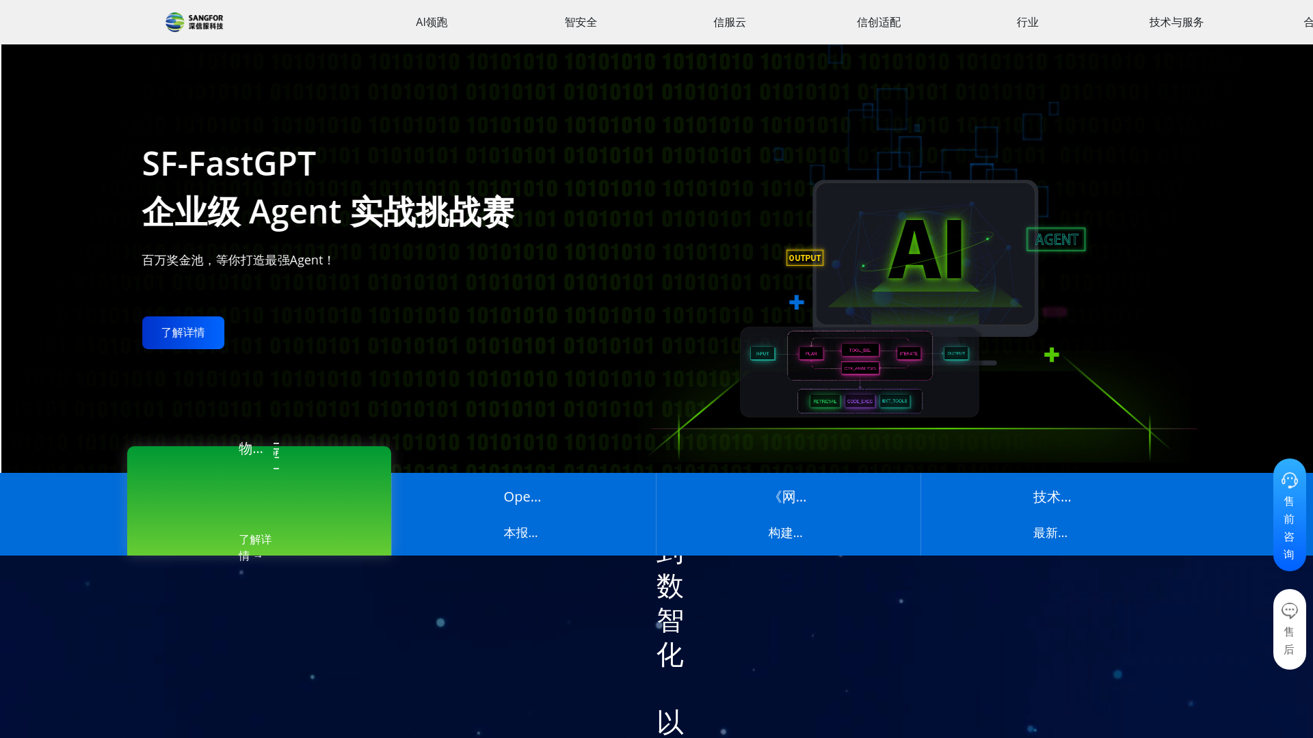This screenshot has width=1313, height=738.
Task: Open the 行业 menu
Action: coord(1027,22)
